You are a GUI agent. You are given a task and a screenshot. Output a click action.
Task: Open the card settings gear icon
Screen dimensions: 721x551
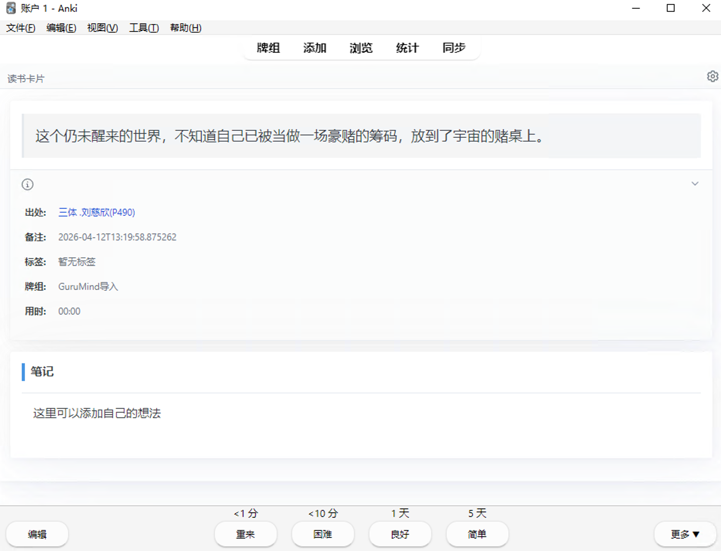click(x=712, y=77)
